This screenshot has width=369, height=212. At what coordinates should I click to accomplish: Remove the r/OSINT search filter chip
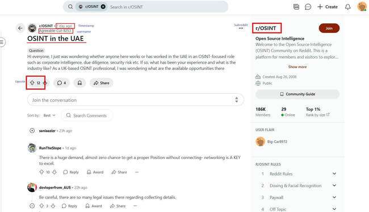[103, 7]
